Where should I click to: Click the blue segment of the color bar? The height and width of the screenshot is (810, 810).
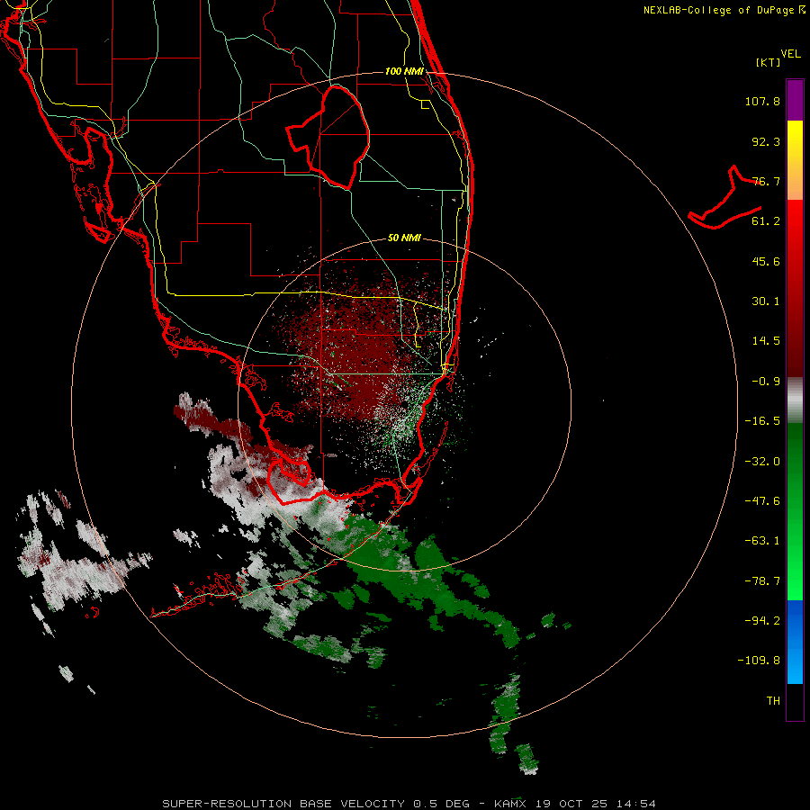795,642
